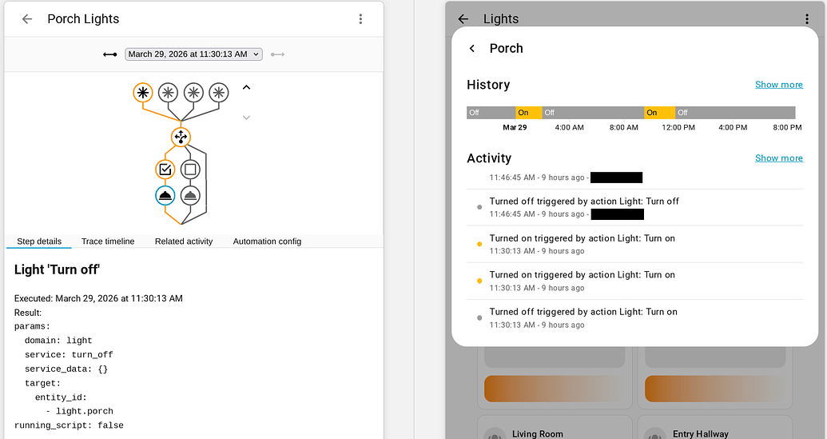827x439 pixels.
Task: Click right orange brightness slider behind dialog
Action: pyautogui.click(x=715, y=389)
